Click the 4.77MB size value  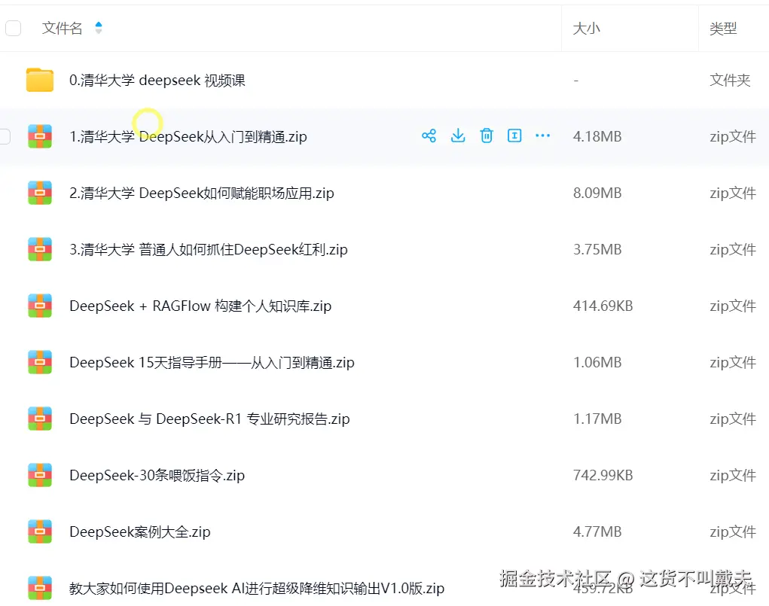[x=597, y=531]
